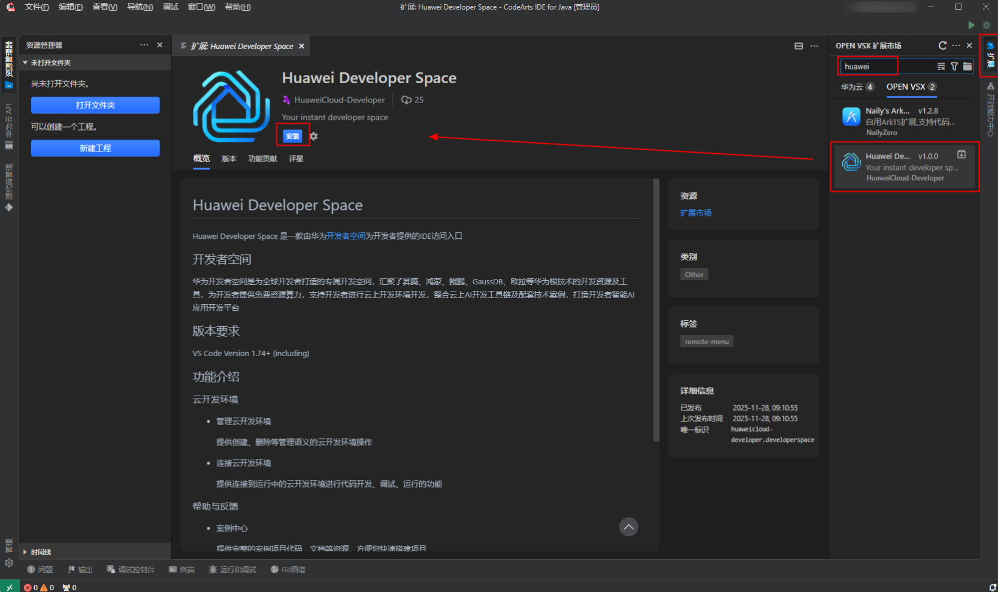This screenshot has height=592, width=998.
Task: Open the 终端 panel
Action: pos(182,570)
